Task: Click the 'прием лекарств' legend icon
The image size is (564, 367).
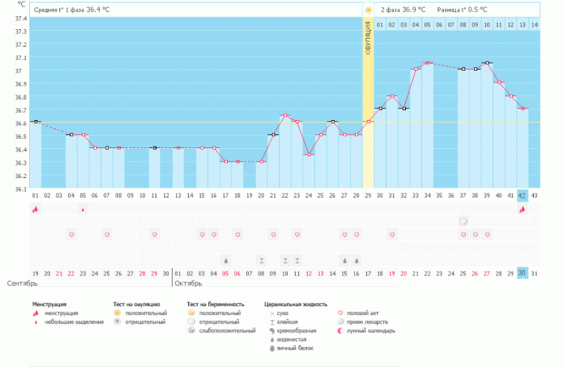Action: coord(341,322)
